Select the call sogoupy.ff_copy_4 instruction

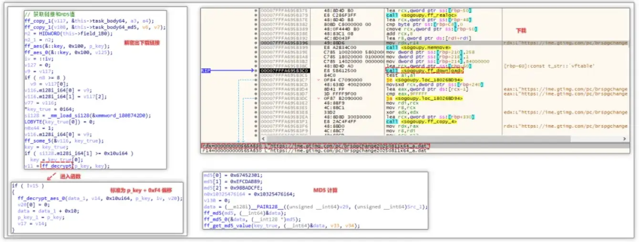point(412,121)
